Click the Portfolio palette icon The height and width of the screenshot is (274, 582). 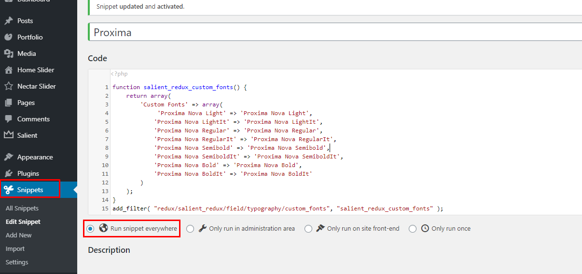pos(8,37)
